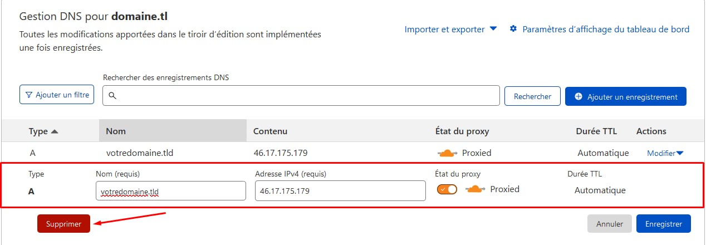Open Paramètres d'affichage du tableau de bord

click(605, 29)
